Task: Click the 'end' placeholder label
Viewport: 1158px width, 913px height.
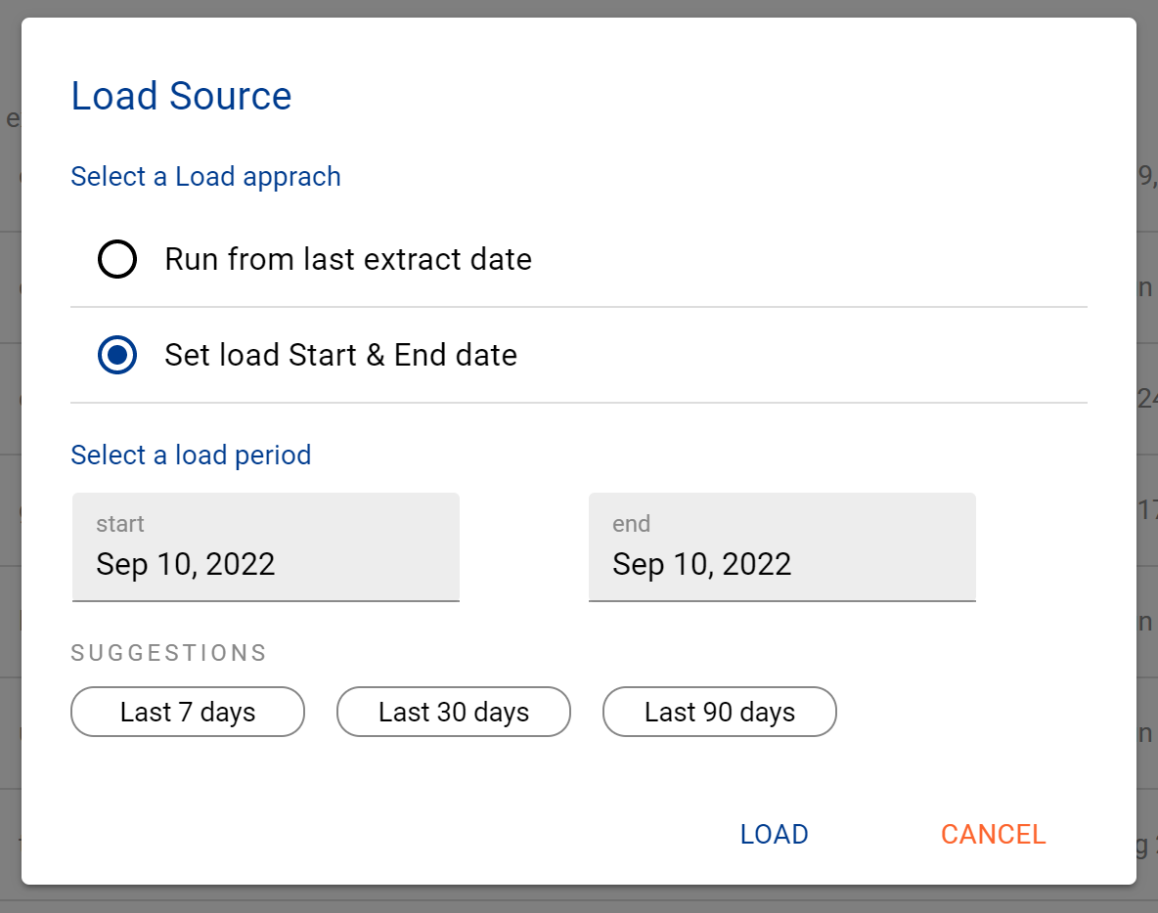Action: coord(632,524)
